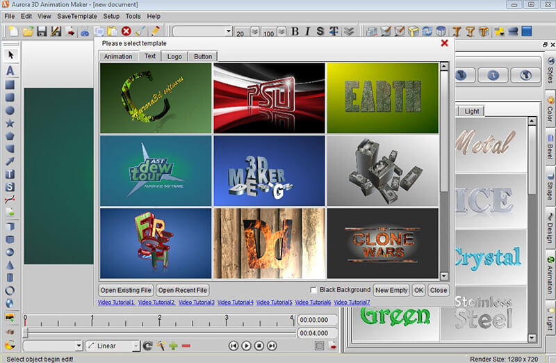Select the 3D MAKER template thumbnail
Viewport: 556px width, 363px height.
point(269,170)
